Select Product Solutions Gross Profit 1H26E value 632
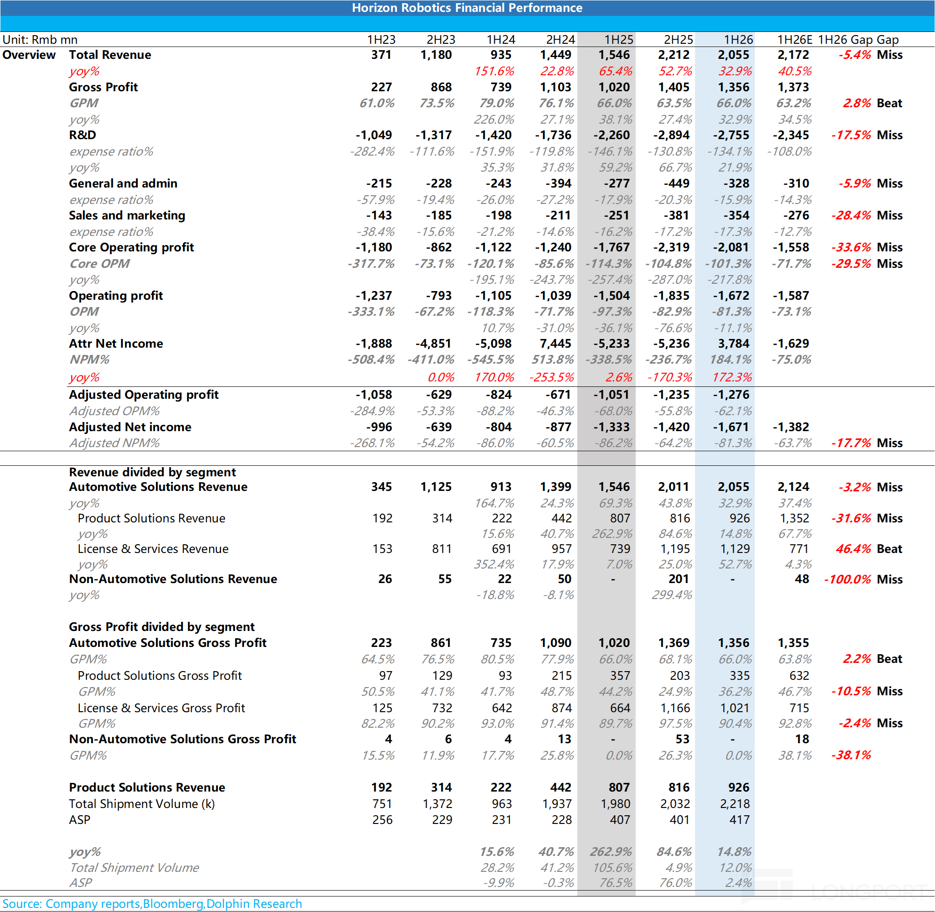Viewport: 935px width, 912px height. pyautogui.click(x=799, y=675)
